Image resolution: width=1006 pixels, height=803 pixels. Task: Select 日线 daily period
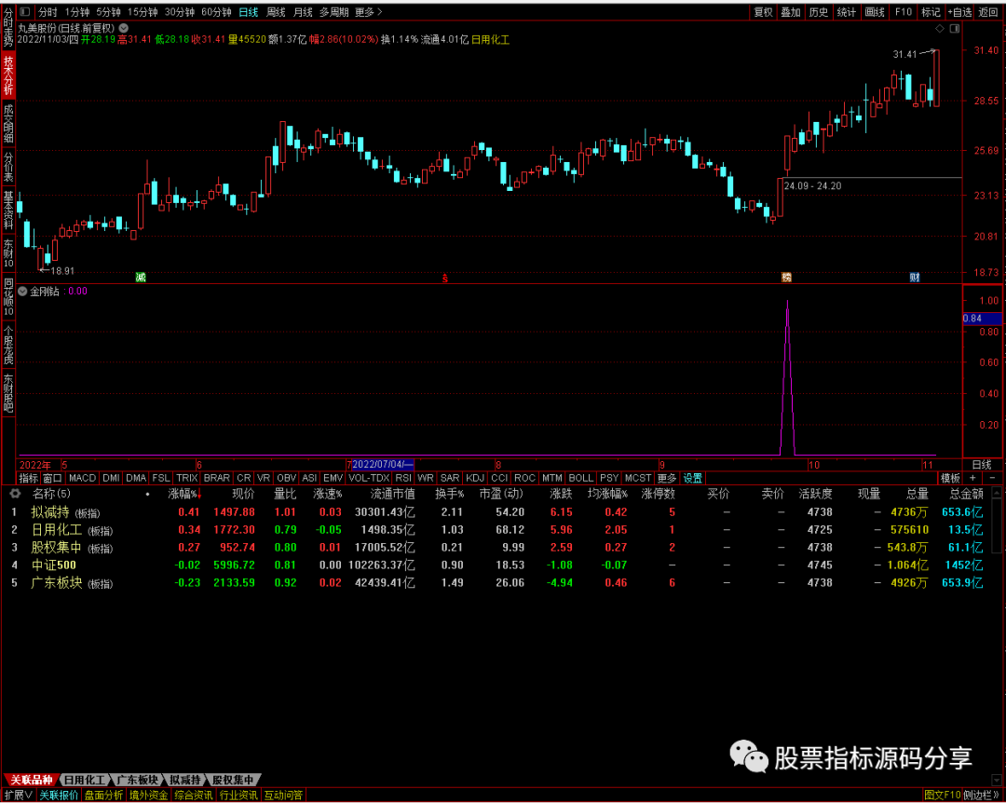[x=249, y=12]
